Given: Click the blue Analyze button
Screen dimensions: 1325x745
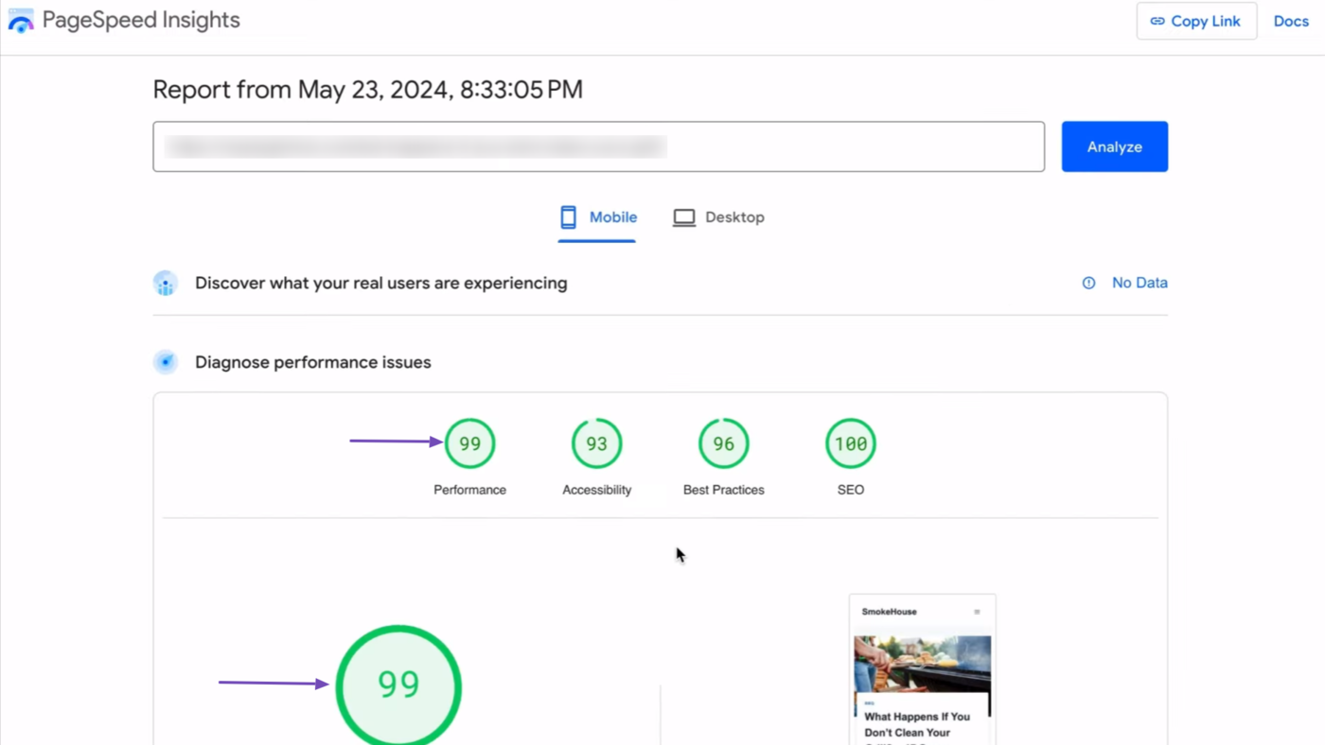Looking at the screenshot, I should click(1114, 147).
